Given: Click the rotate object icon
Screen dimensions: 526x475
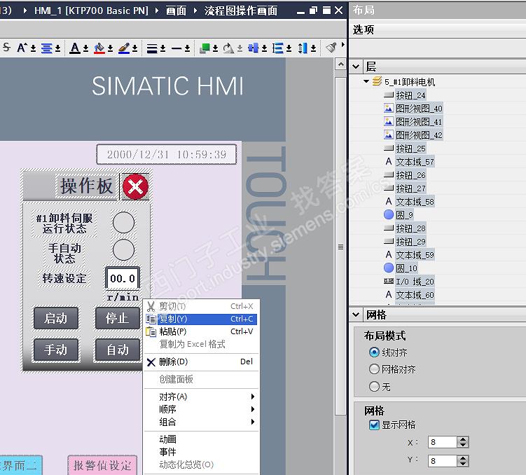Looking at the screenshot, I should (x=229, y=48).
